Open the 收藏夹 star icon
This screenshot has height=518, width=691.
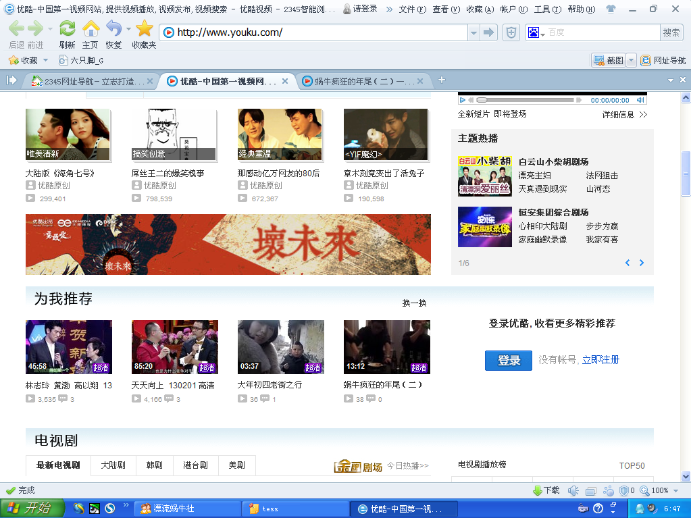coord(144,28)
